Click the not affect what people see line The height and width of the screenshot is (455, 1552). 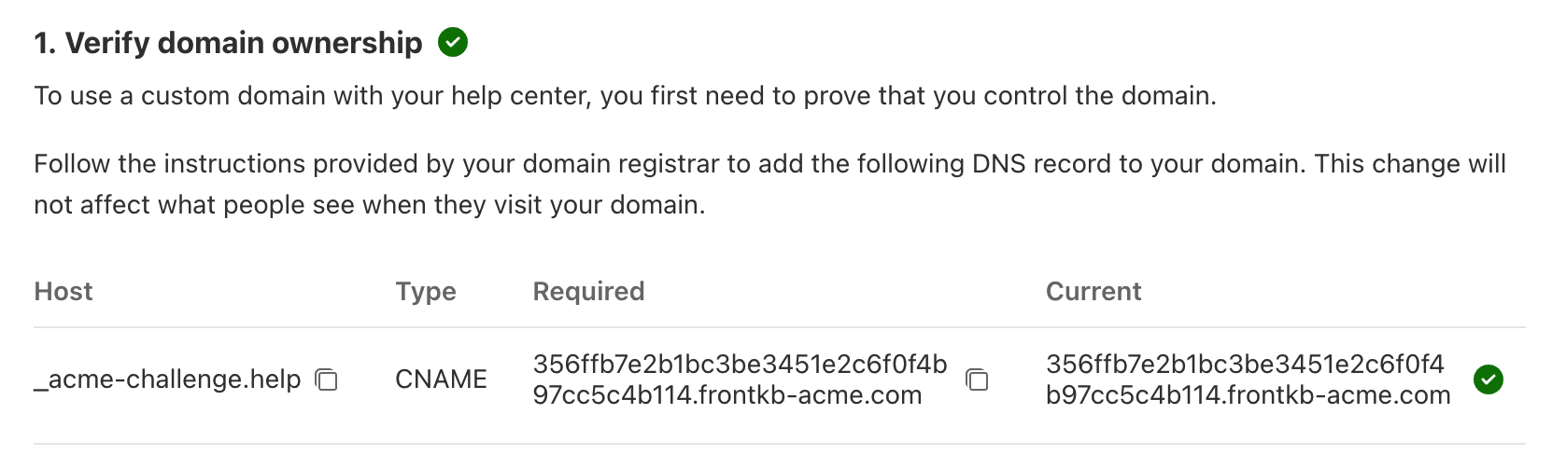point(370,205)
